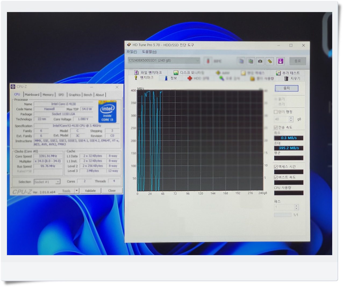This screenshot has width=344, height=287.
Task: Toggle the 전송 속도 (transfer rate) checkbox
Action: point(276,127)
